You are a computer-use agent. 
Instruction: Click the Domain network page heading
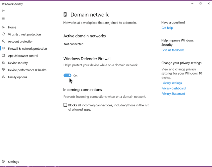89,15
